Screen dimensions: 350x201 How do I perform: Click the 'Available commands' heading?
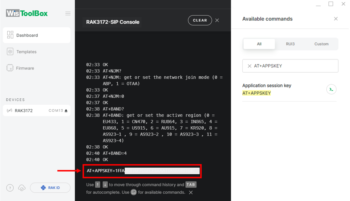[268, 19]
